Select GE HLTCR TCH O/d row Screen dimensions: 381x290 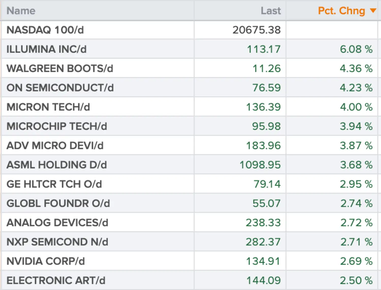pos(190,184)
